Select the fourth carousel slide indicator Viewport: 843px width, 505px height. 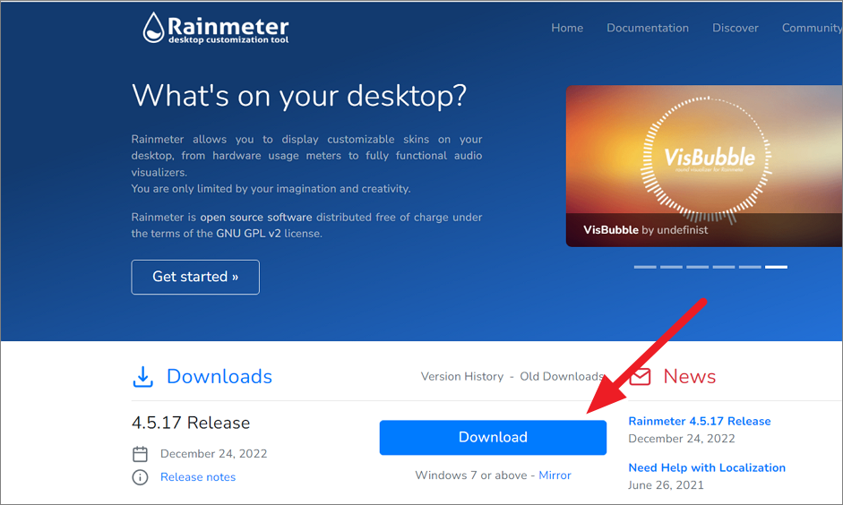(724, 267)
